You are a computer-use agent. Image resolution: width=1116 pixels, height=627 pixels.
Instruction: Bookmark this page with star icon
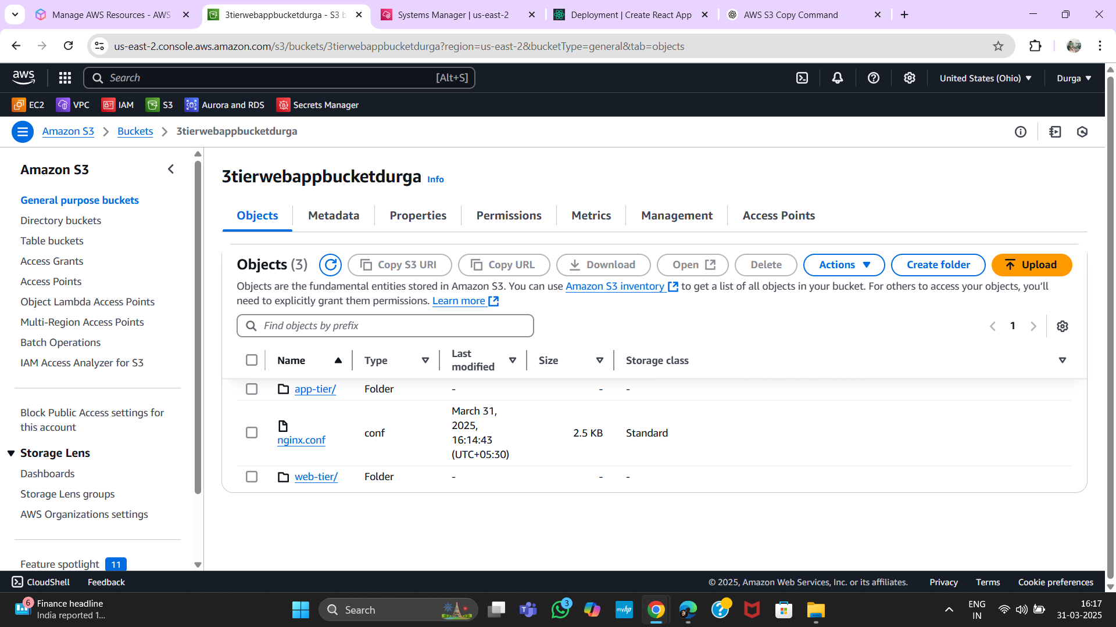pos(998,46)
